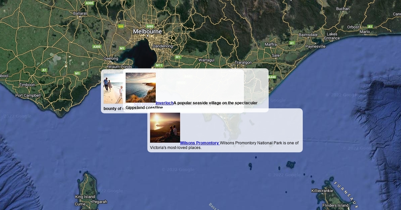The height and width of the screenshot is (210, 401).
Task: Click the Flinders Island map label
Action: tap(336, 205)
